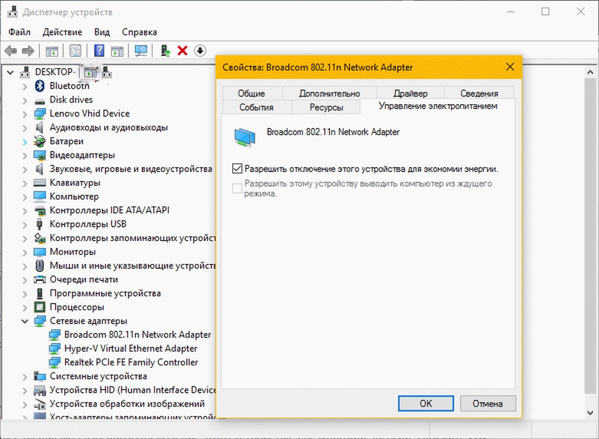The width and height of the screenshot is (599, 439).
Task: Click the Disable device down-arrow icon
Action: pyautogui.click(x=200, y=50)
